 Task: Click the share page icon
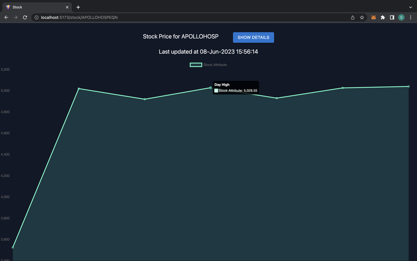click(x=352, y=17)
